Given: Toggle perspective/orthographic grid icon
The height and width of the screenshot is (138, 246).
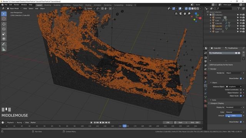Looking at the screenshot, I should pyautogui.click(x=176, y=14).
